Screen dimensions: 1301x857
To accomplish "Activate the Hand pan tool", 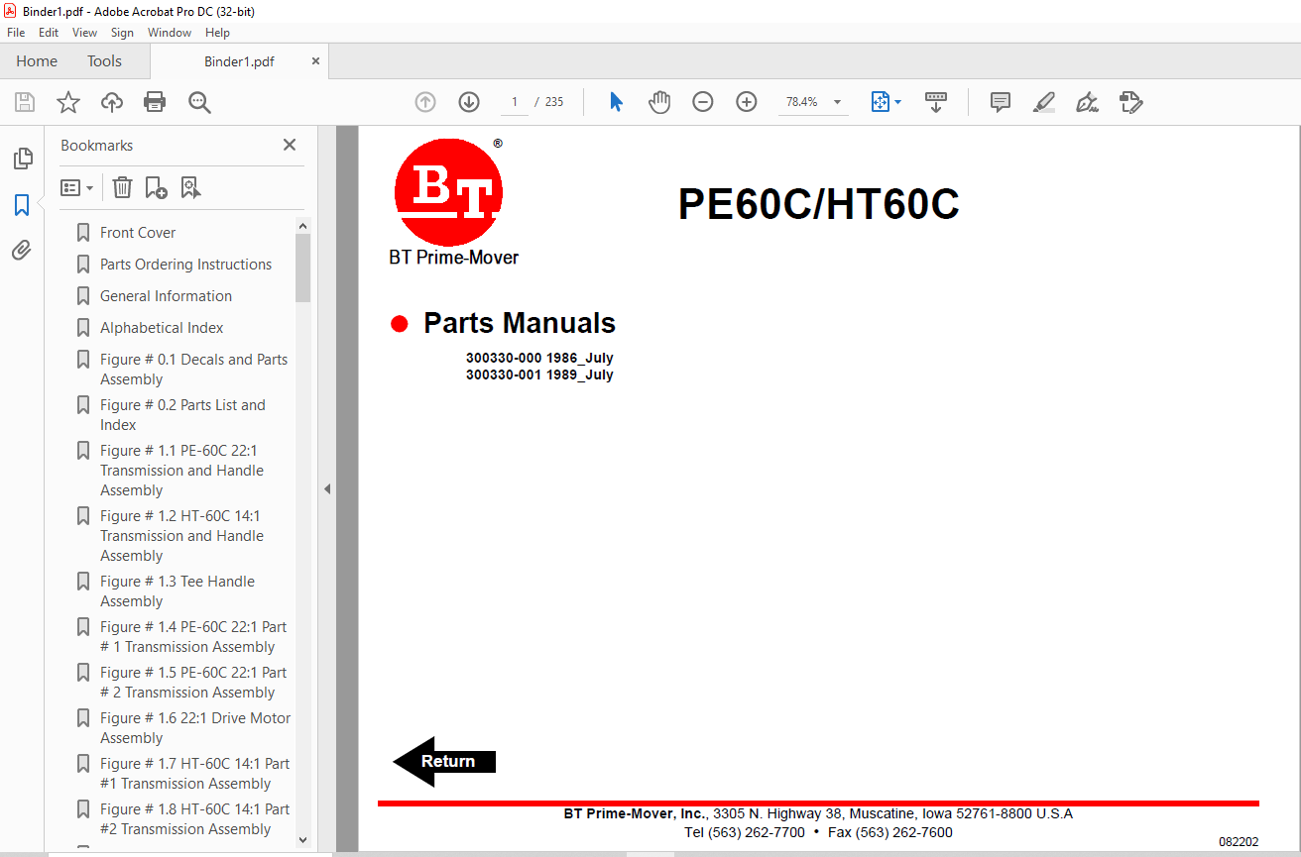I will (659, 102).
